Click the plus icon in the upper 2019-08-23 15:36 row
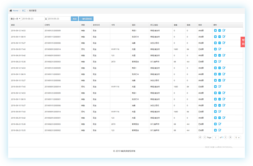 tap(215, 61)
